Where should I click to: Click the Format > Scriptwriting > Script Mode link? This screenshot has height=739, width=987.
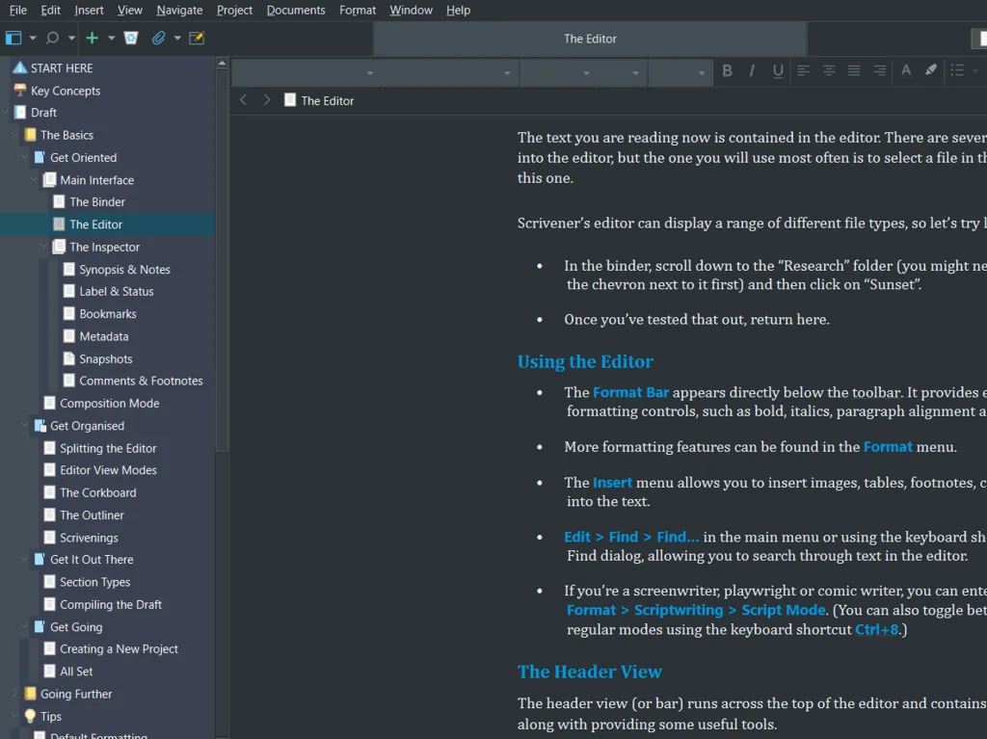(695, 610)
